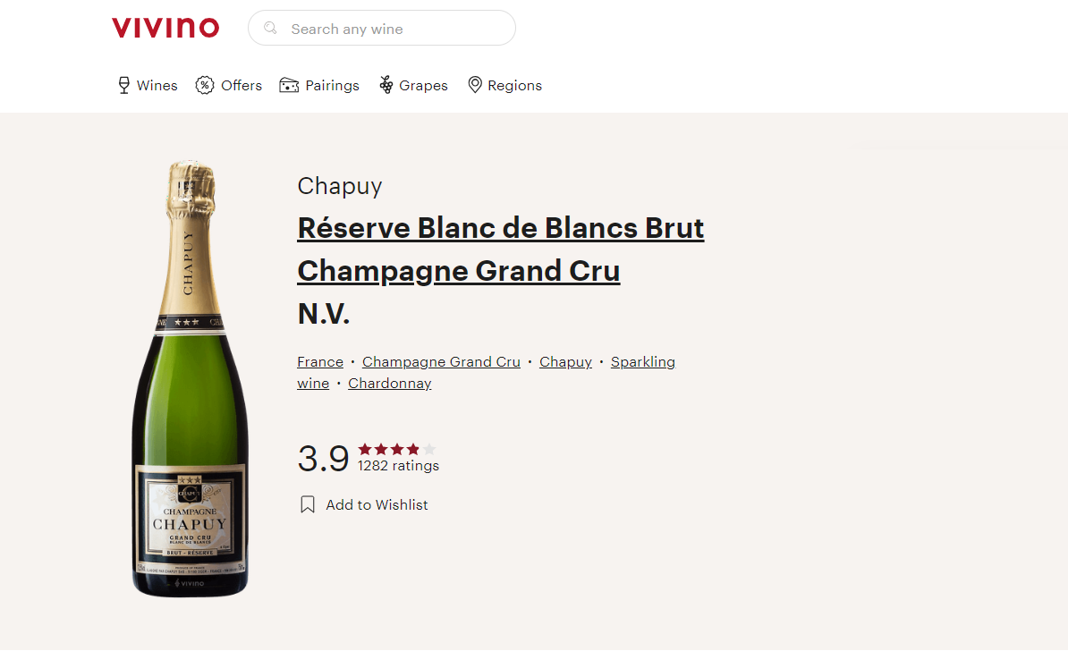
Task: Click the bookmark wishlist icon
Action: coord(308,504)
